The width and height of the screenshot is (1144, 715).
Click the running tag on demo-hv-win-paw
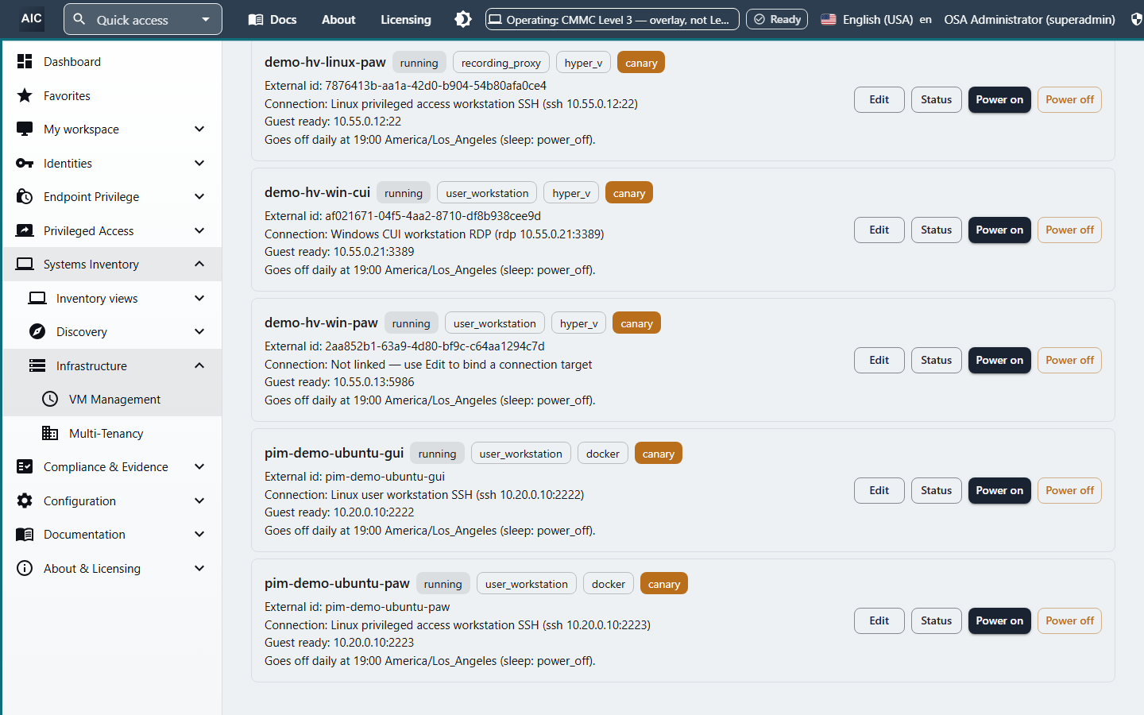pos(411,323)
